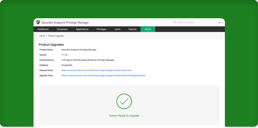258x128 pixels.
Task: Open the Release Notes URL link
Action: point(96,70)
